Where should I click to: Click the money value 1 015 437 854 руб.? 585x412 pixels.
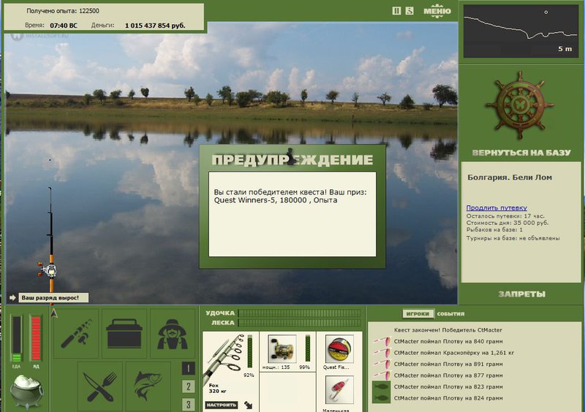(x=155, y=26)
